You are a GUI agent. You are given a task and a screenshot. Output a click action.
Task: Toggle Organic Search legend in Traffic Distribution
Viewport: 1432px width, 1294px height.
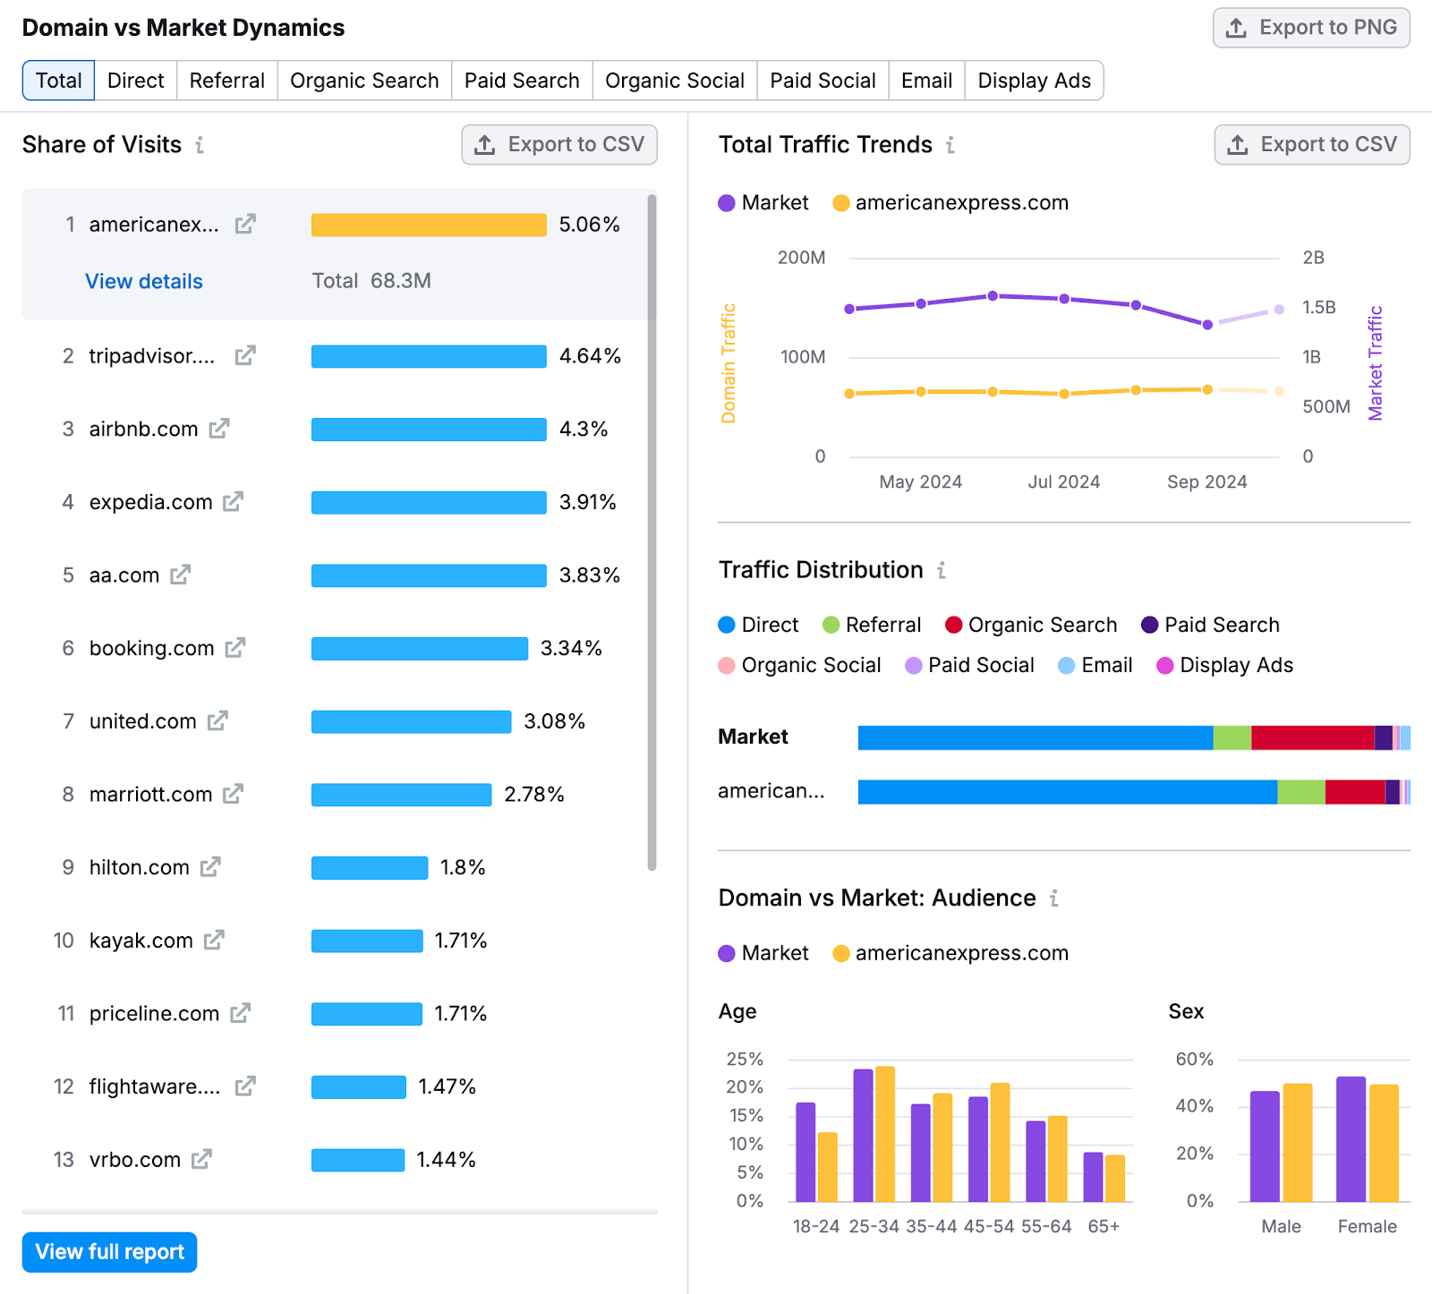[x=1031, y=625]
